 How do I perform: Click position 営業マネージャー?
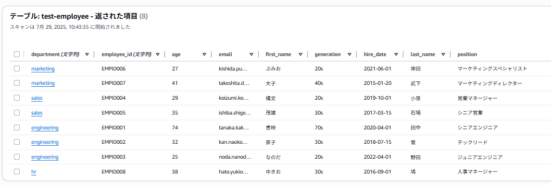click(x=477, y=98)
